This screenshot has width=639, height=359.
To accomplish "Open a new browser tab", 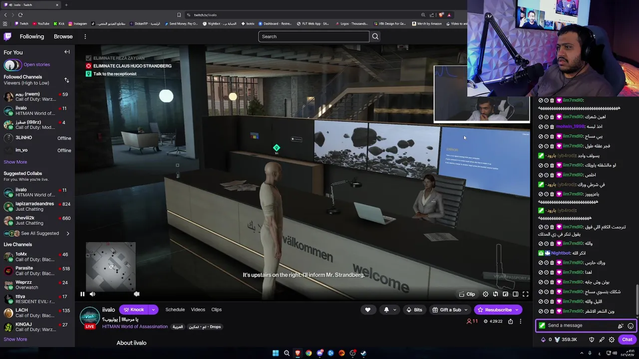I will coord(66,5).
